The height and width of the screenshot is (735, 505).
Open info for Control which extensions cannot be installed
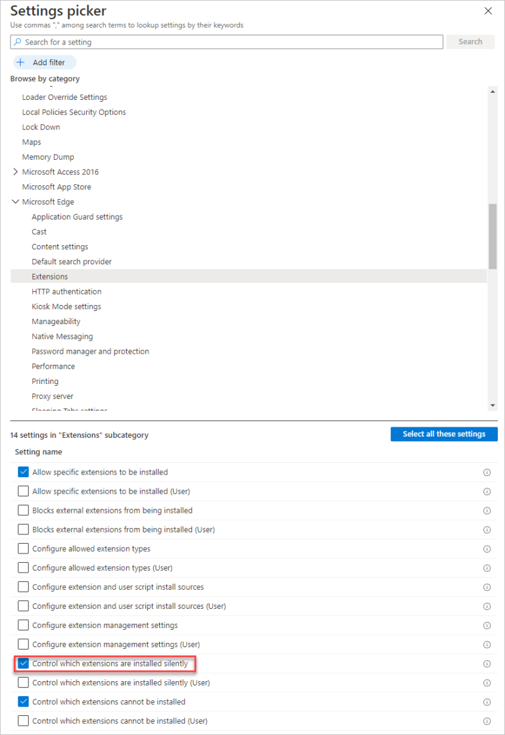pyautogui.click(x=487, y=701)
